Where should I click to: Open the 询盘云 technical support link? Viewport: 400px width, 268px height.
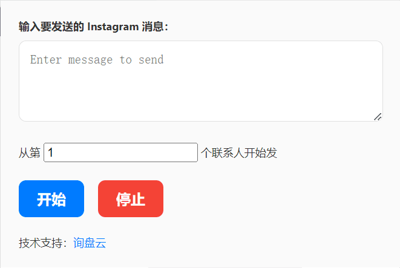90,243
